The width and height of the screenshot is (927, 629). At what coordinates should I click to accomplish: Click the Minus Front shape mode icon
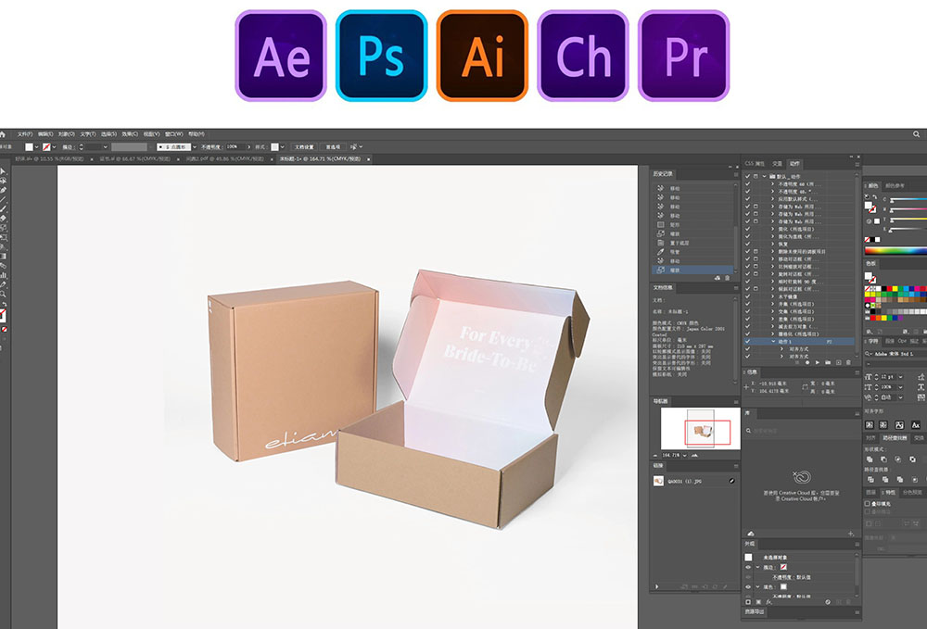click(x=883, y=459)
